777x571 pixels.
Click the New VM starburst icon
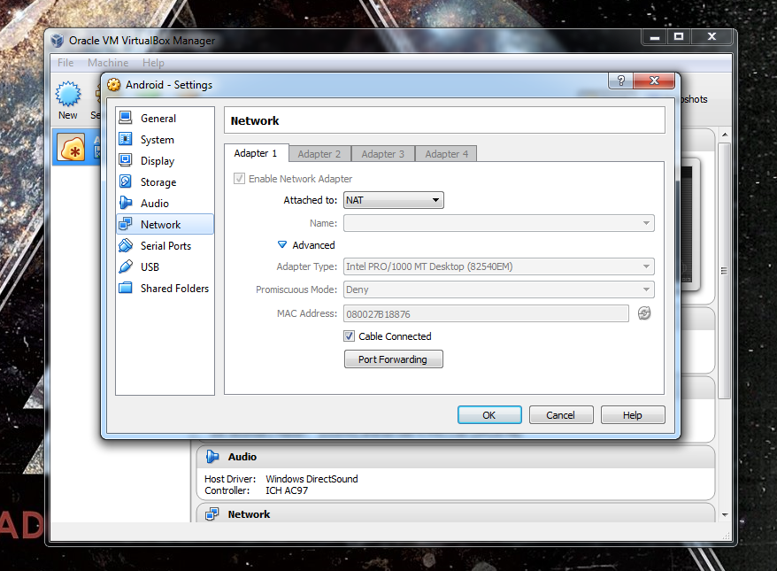[68, 94]
